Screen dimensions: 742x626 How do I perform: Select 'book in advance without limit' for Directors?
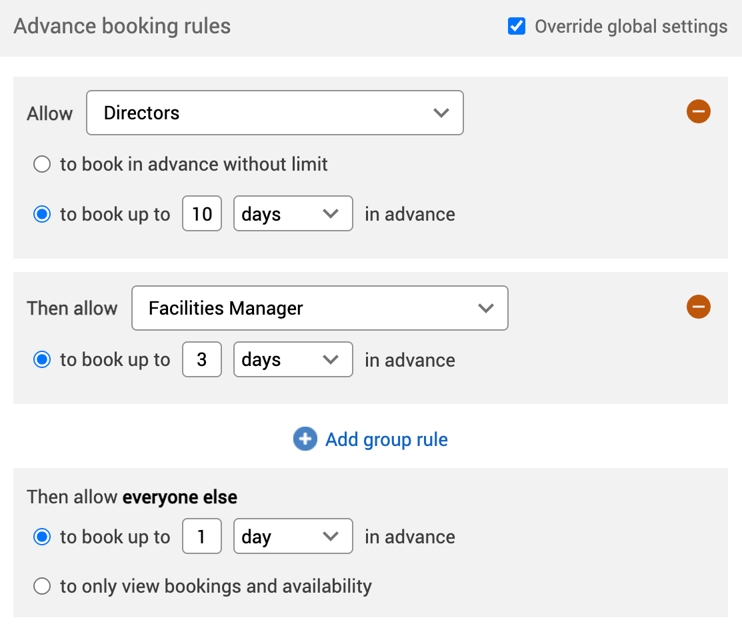pyautogui.click(x=41, y=164)
